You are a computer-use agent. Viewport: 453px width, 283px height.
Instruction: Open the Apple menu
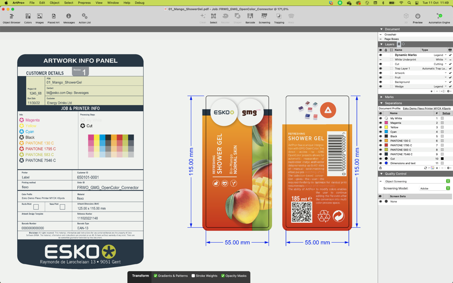(6, 3)
